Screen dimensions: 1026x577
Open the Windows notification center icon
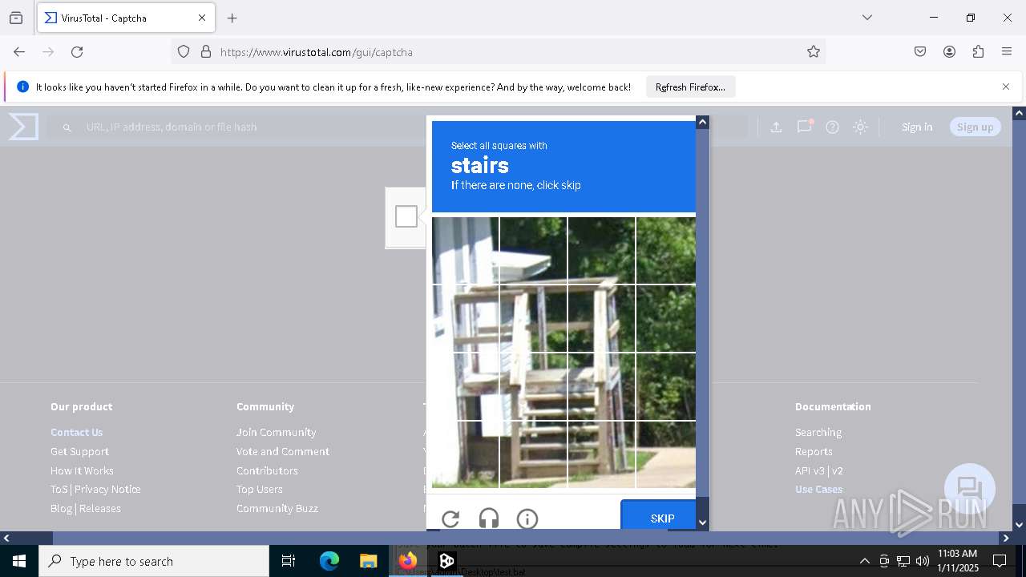click(x=1000, y=561)
